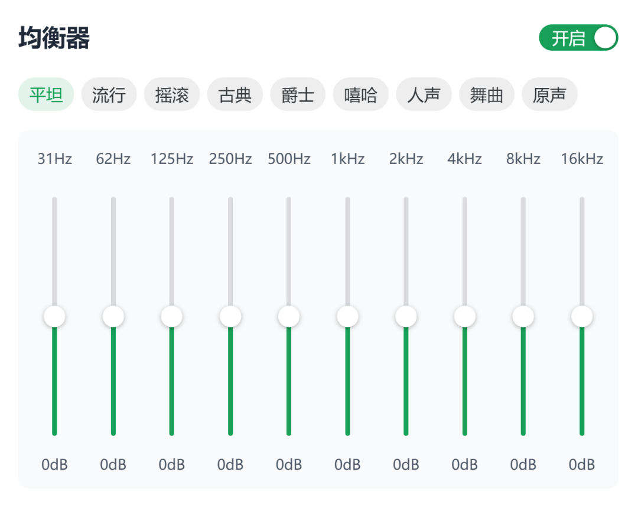Click the 0dB value under 16kHz
The image size is (638, 508).
coord(582,464)
